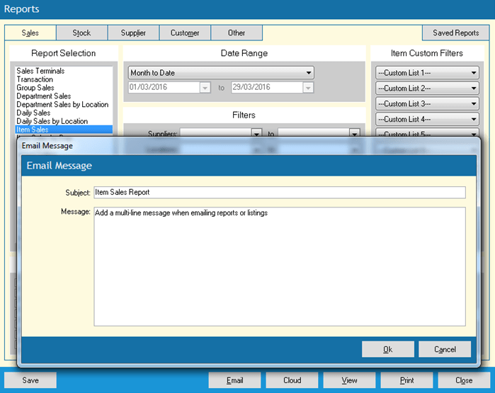Image resolution: width=495 pixels, height=393 pixels.
Task: Open the Custom List 1 dropdown
Action: pos(427,73)
